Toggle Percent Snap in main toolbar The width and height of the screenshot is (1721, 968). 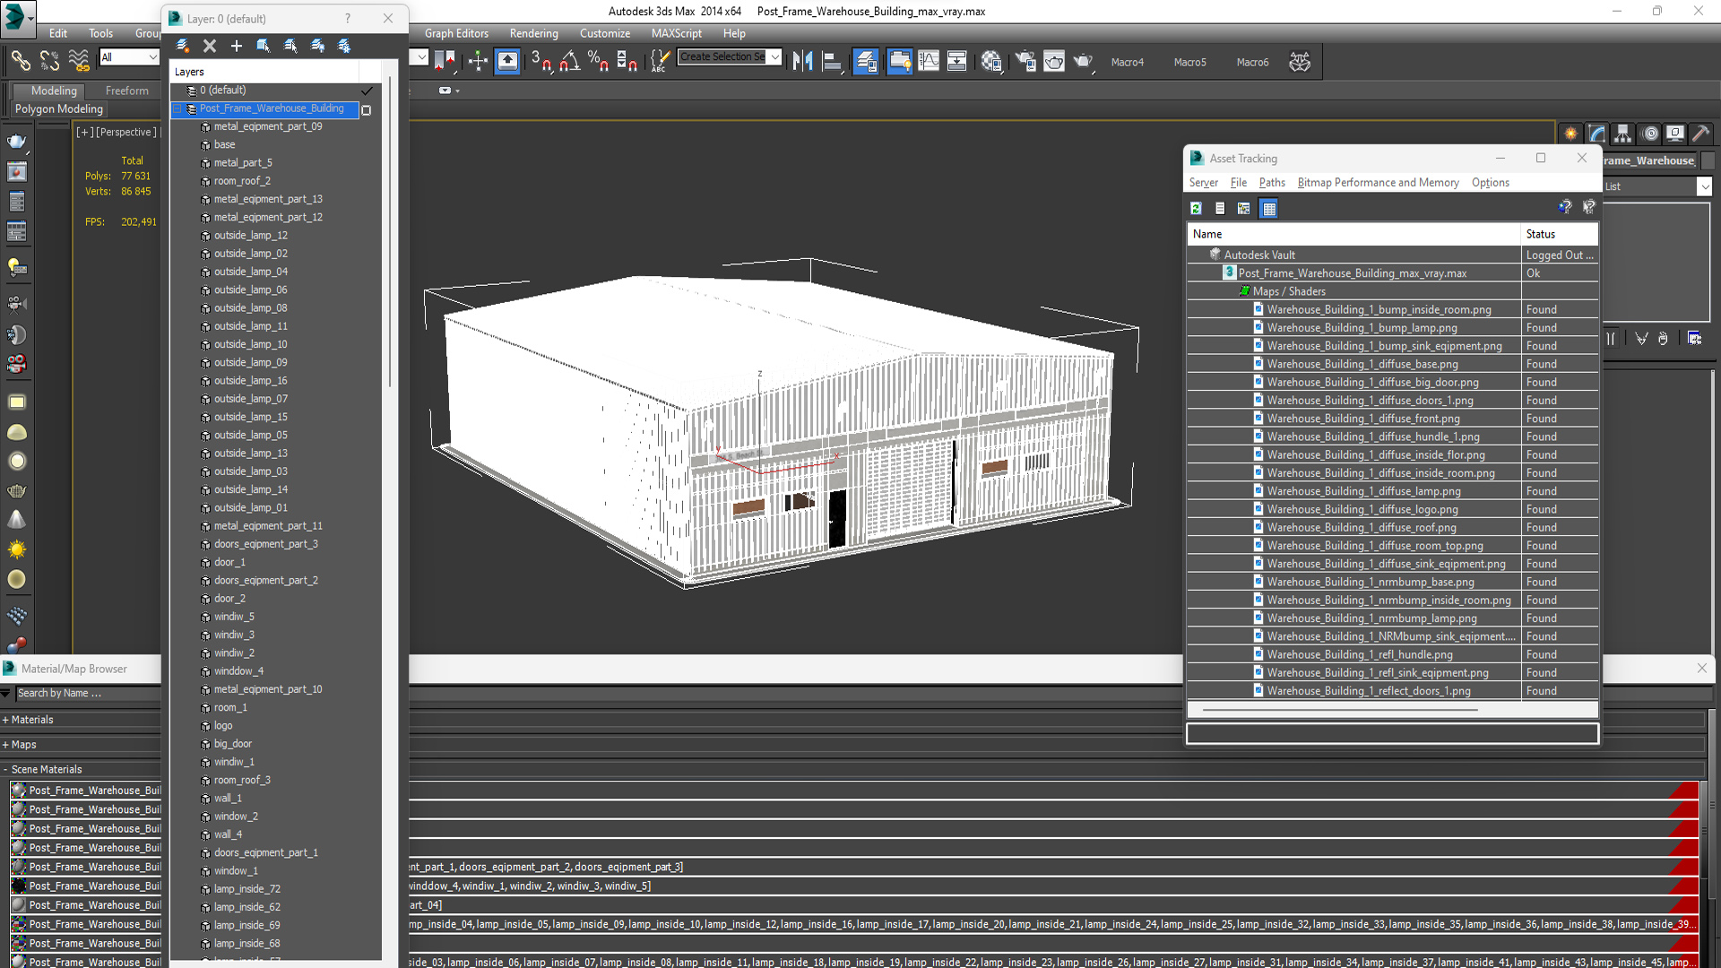tap(598, 61)
